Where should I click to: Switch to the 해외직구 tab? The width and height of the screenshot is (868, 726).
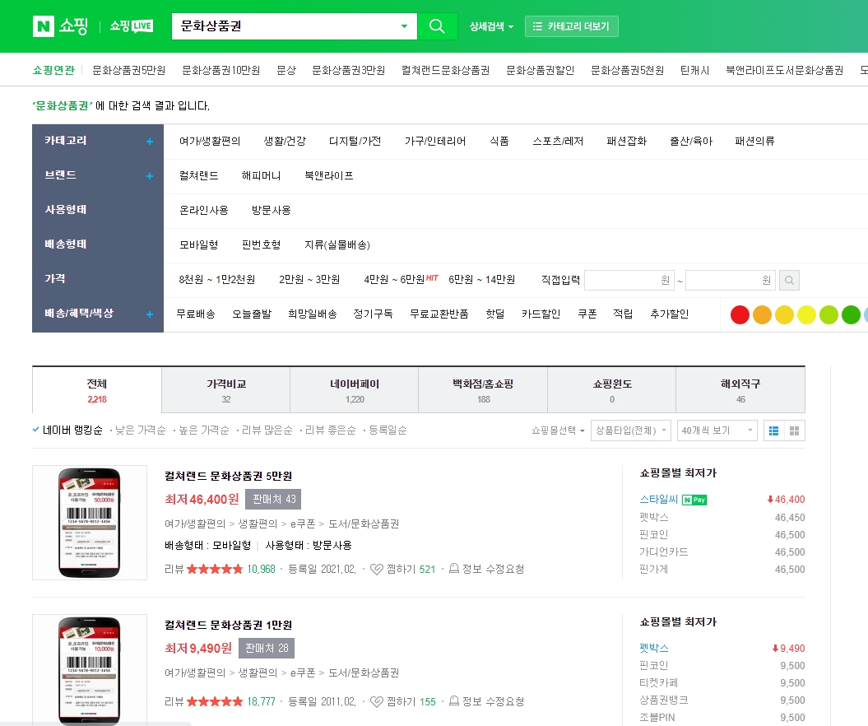(740, 390)
